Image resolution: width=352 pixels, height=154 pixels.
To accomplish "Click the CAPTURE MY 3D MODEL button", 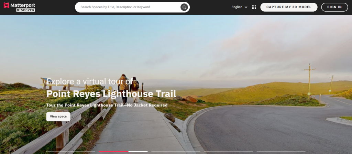I will (x=289, y=7).
